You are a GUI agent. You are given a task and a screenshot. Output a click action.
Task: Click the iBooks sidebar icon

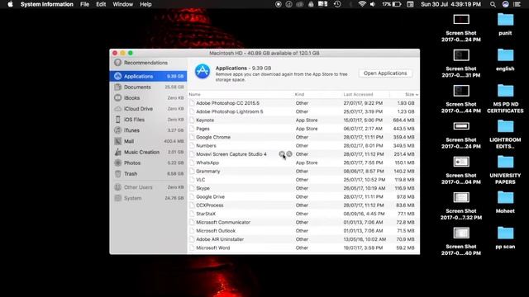point(117,97)
